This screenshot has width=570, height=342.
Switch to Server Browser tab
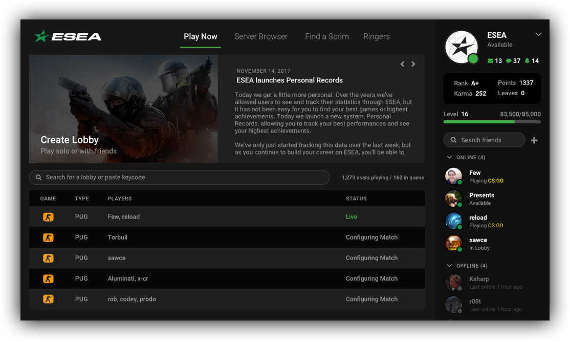coord(260,37)
